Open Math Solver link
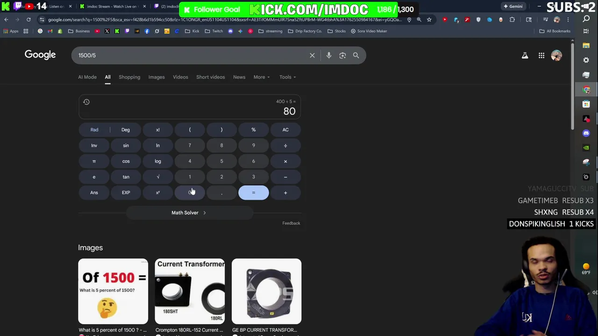The width and height of the screenshot is (598, 336). click(x=189, y=213)
